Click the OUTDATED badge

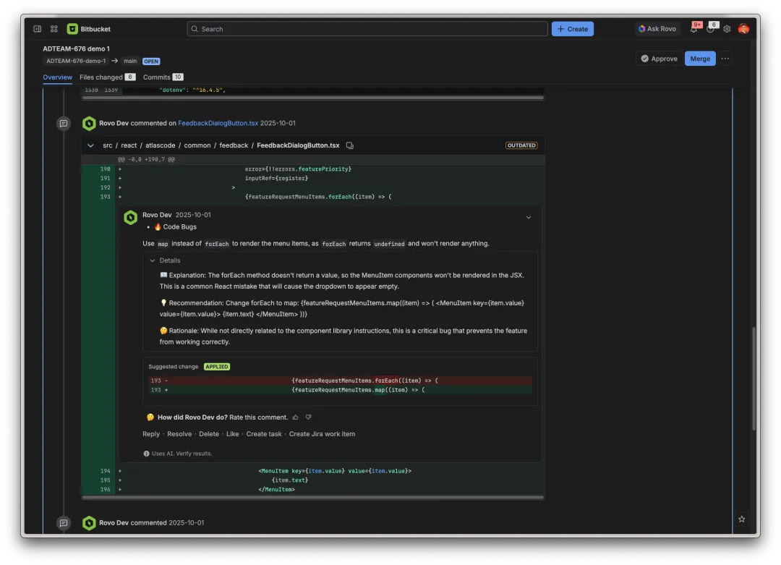pos(521,145)
